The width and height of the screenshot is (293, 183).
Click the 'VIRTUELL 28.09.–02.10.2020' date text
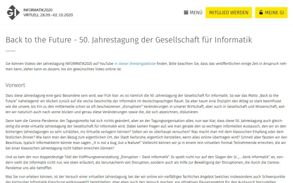48,15
